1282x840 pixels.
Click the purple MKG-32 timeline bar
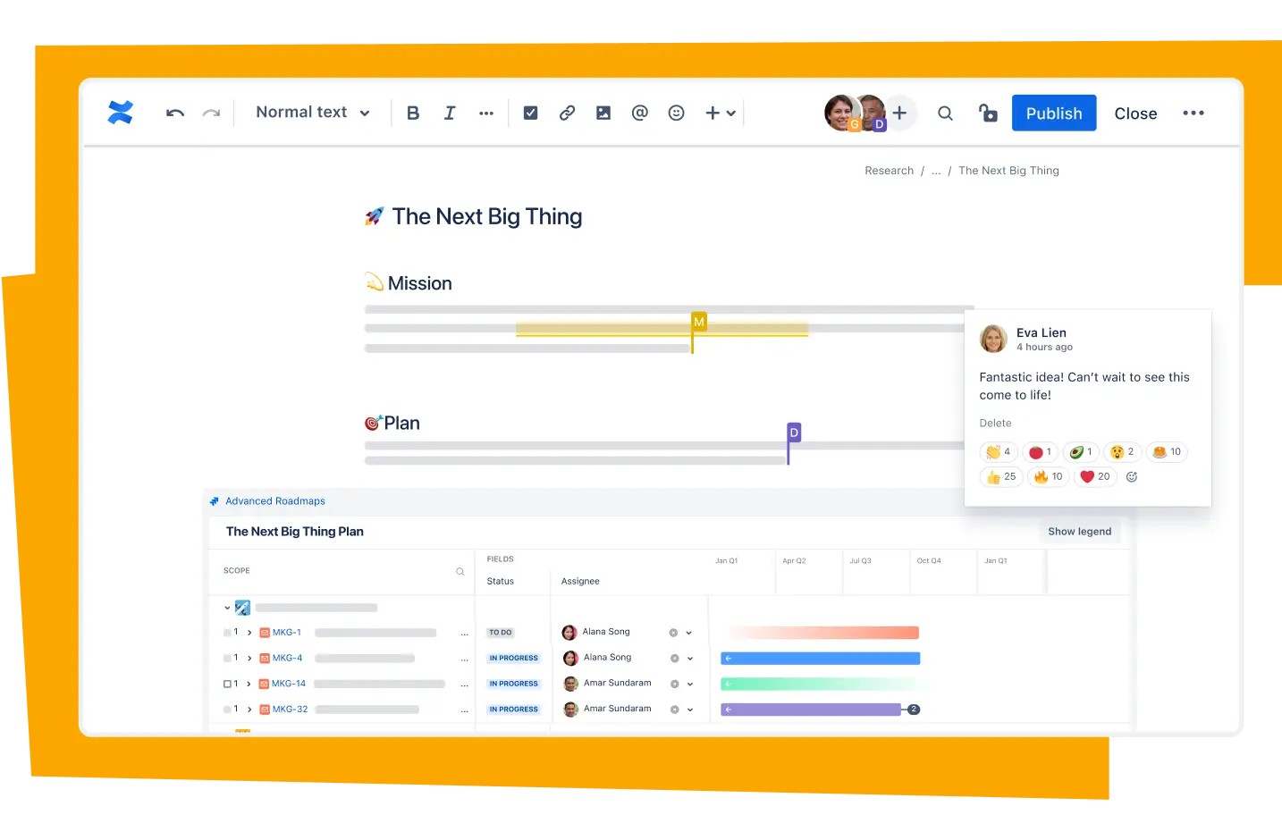click(811, 710)
